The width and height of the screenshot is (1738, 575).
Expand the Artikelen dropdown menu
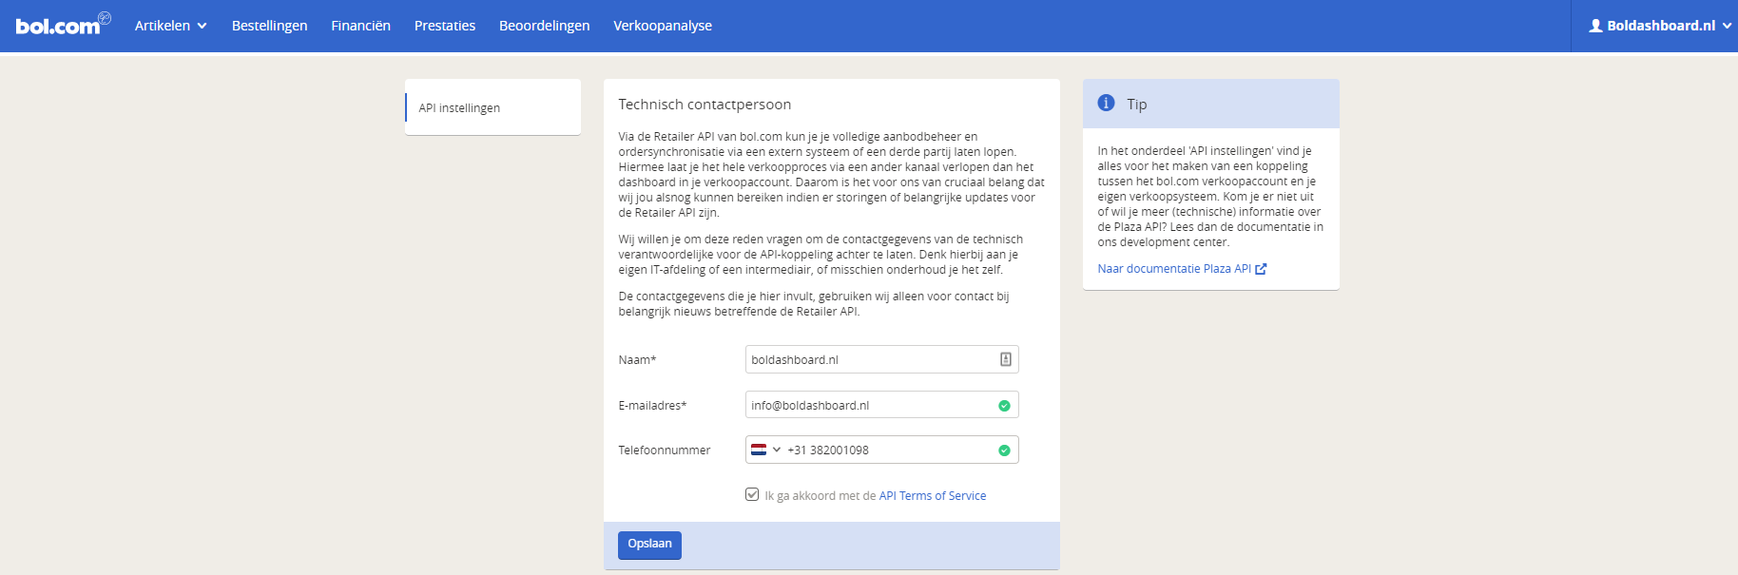pos(170,26)
